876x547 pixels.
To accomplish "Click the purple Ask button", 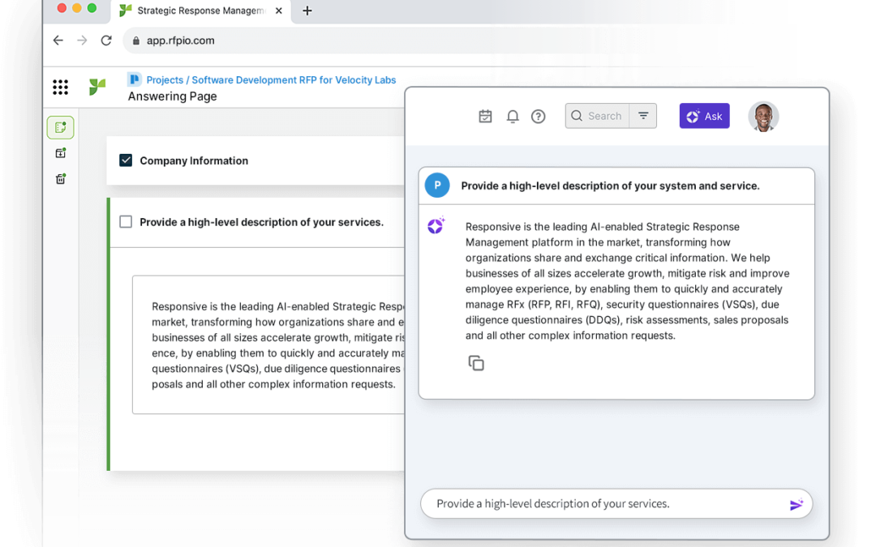I will [704, 116].
